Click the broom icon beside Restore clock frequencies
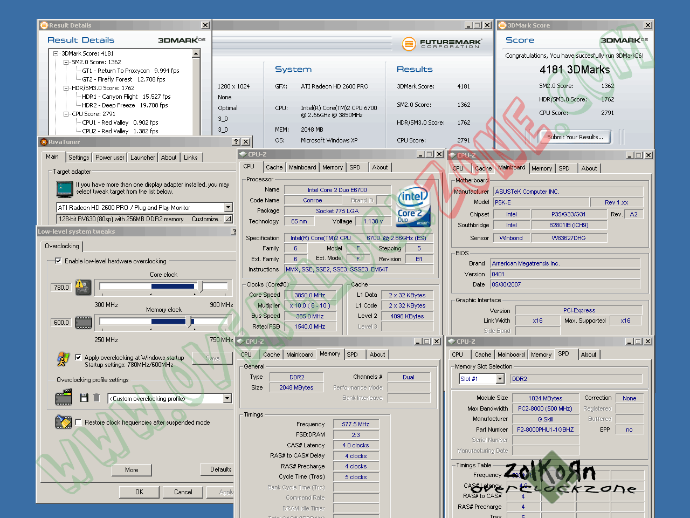Viewport: 690px width, 518px height. tap(64, 422)
